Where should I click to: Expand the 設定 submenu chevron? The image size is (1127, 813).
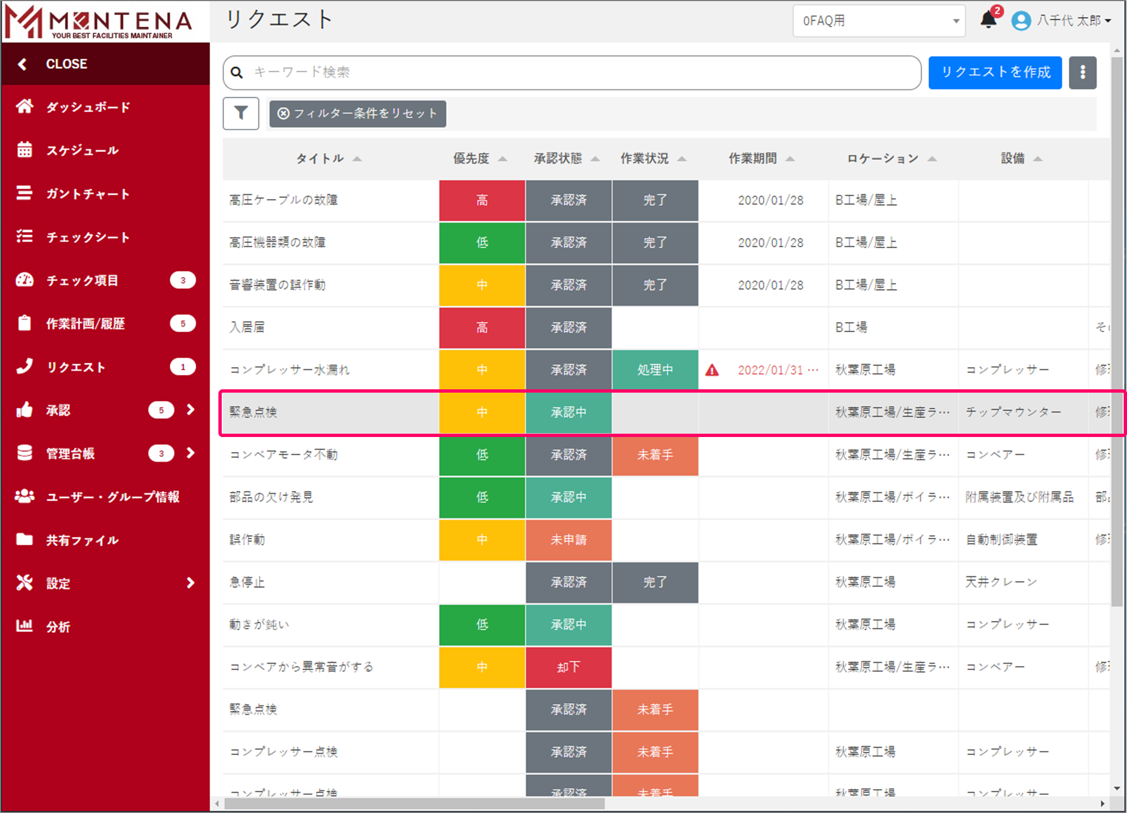point(191,583)
